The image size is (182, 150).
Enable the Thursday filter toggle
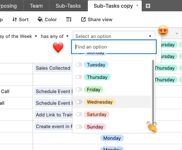tap(79, 77)
